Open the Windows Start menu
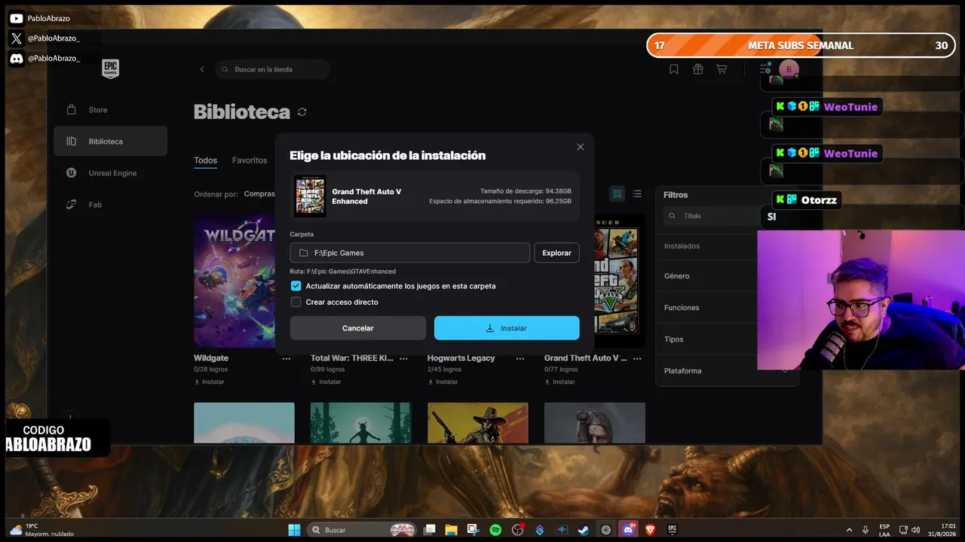Screen dimensions: 965x542 (294, 530)
